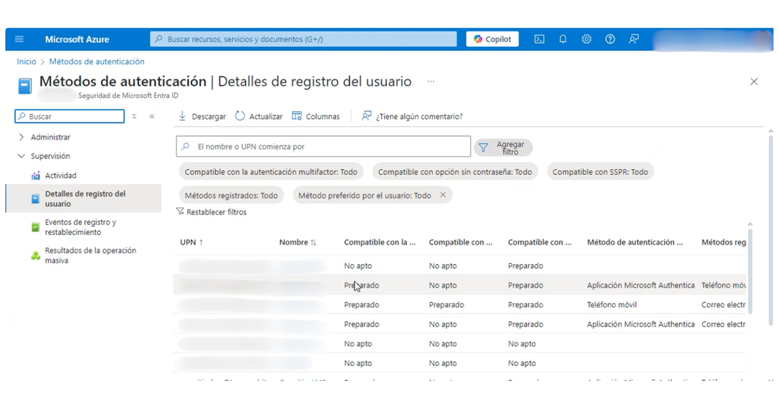Click the Actividad icon in the sidebar
This screenshot has width=779, height=409.
click(35, 175)
